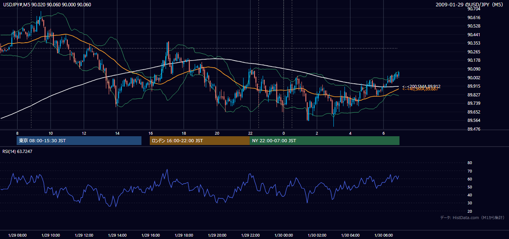Click the 200 SMA 89.912 label
This screenshot has width=509, height=239.
coord(421,86)
